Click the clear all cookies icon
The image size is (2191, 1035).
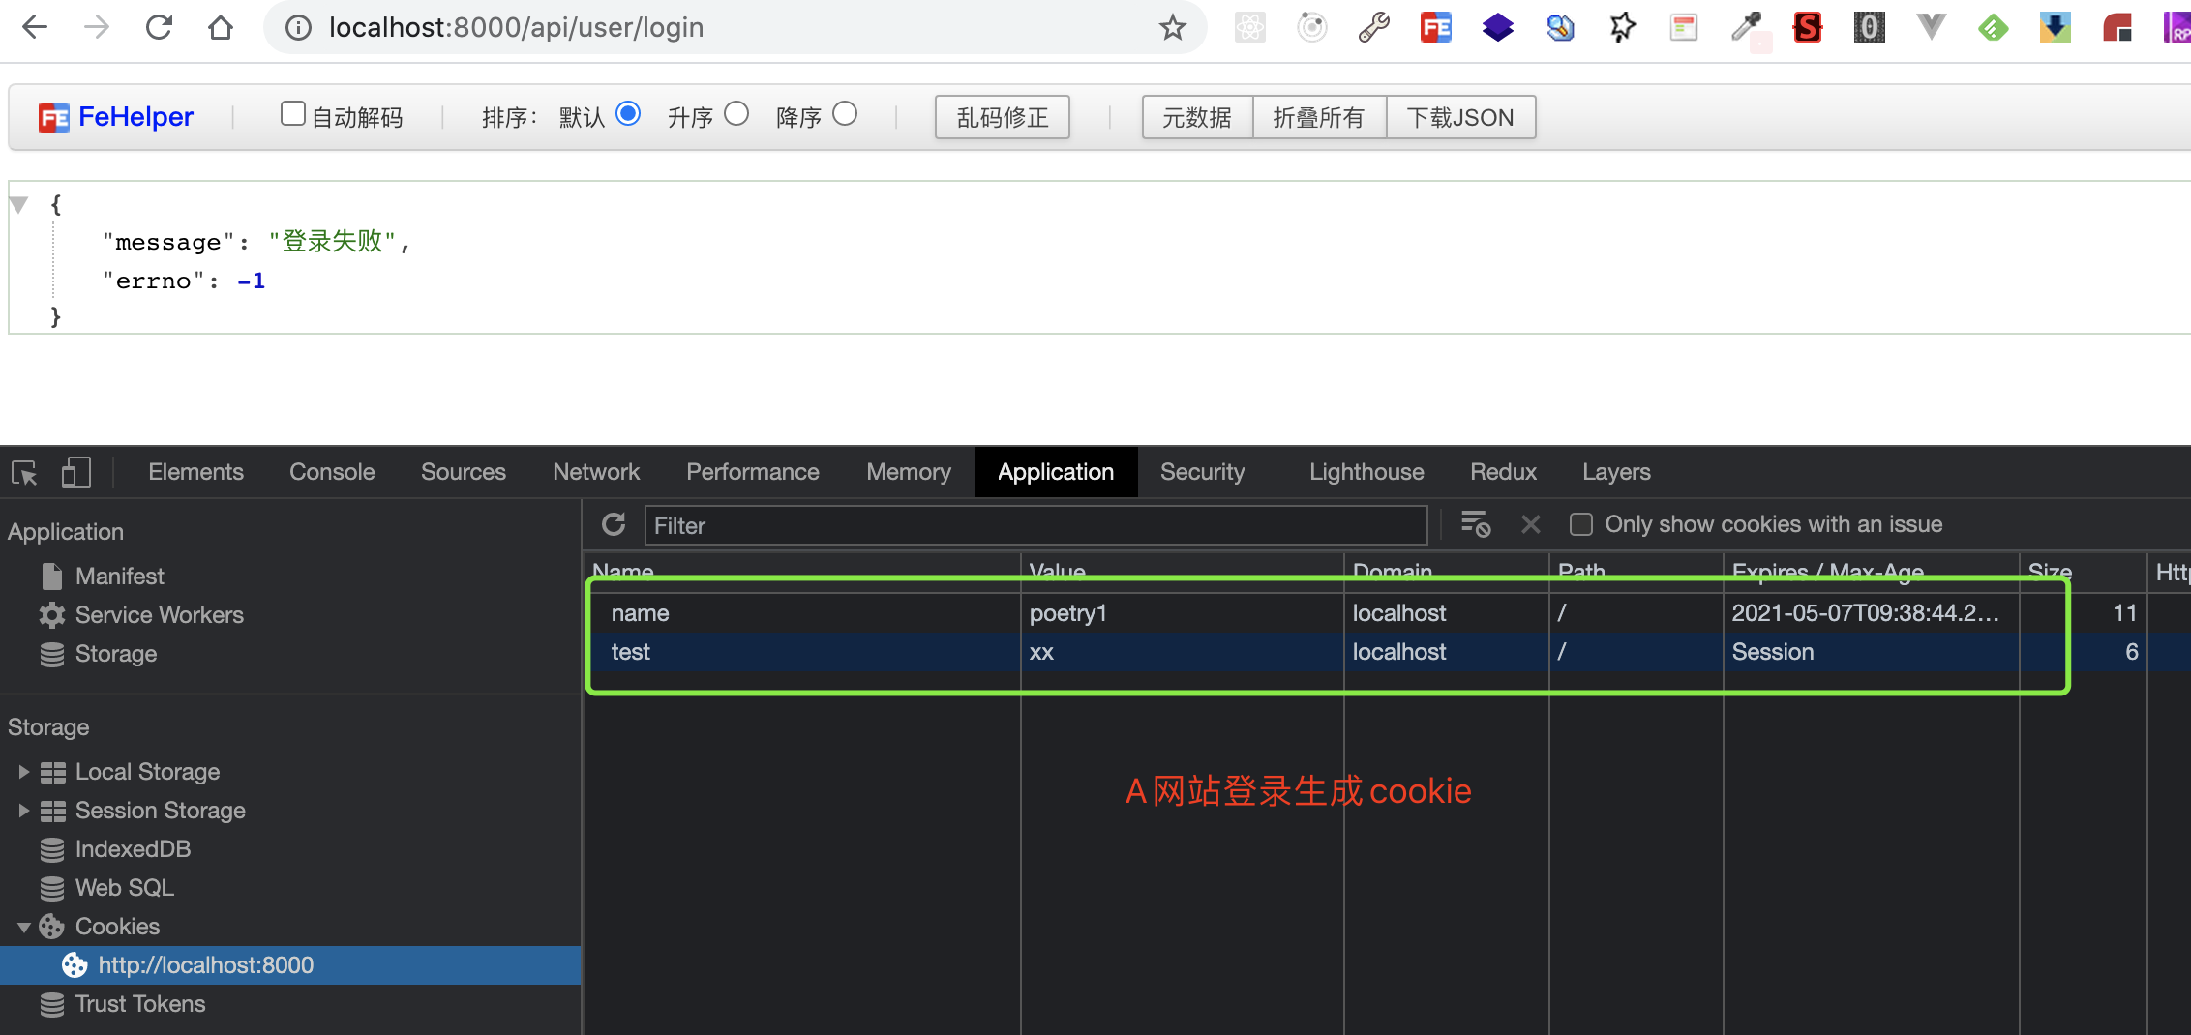[x=1475, y=524]
